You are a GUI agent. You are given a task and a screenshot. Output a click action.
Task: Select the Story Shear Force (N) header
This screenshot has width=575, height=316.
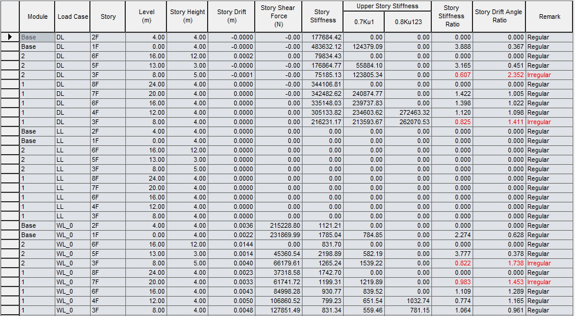(278, 16)
